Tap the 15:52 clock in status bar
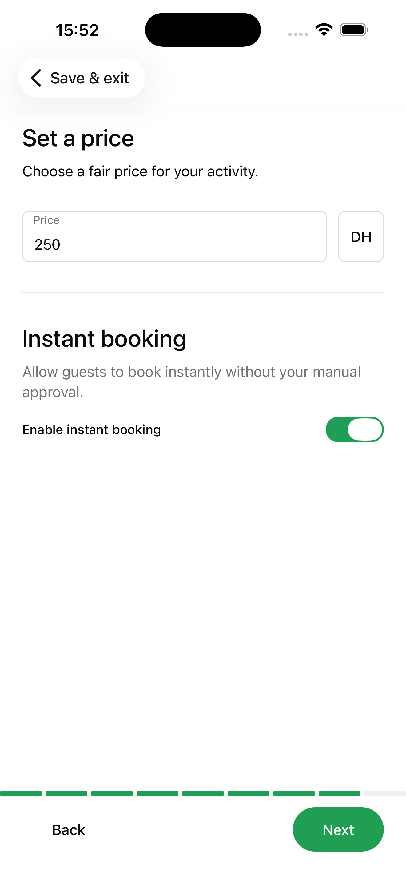Screen dimensions: 406x883 pyautogui.click(x=78, y=30)
